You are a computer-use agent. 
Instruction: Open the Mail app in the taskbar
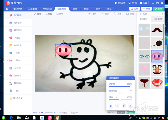[27, 118]
